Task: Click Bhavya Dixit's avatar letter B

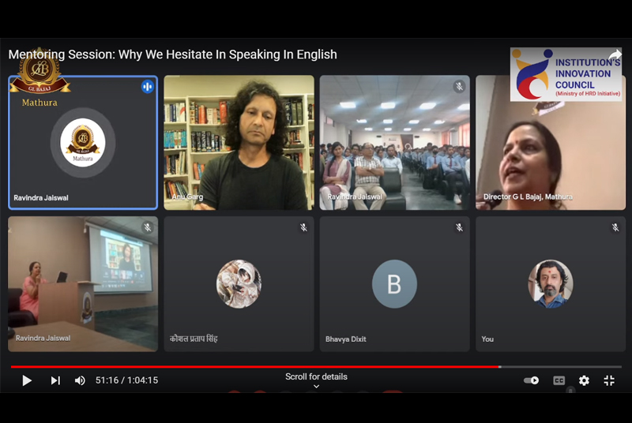Action: [394, 284]
